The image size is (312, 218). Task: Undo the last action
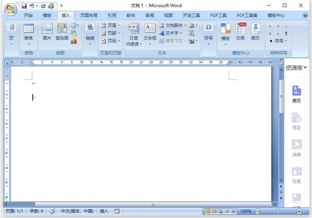pos(32,6)
